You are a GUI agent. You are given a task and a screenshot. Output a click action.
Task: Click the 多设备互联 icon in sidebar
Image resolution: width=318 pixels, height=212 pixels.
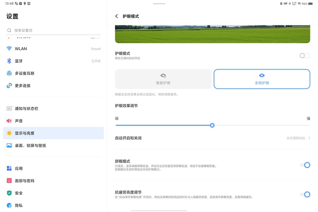(9, 73)
